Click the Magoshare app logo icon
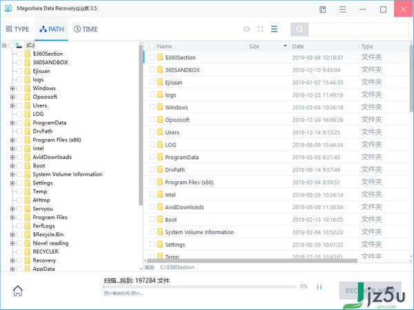Image resolution: width=414 pixels, height=310 pixels. (8, 8)
